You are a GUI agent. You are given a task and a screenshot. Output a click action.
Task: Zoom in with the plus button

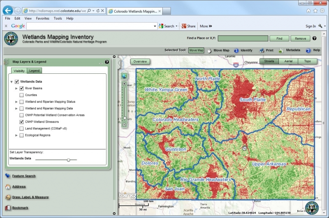pos(124,84)
